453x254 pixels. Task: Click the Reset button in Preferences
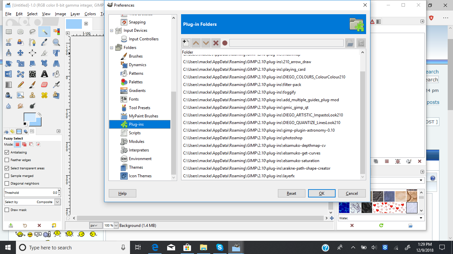point(291,193)
